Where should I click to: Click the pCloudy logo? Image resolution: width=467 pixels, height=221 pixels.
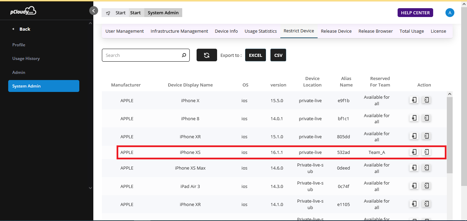click(x=23, y=11)
